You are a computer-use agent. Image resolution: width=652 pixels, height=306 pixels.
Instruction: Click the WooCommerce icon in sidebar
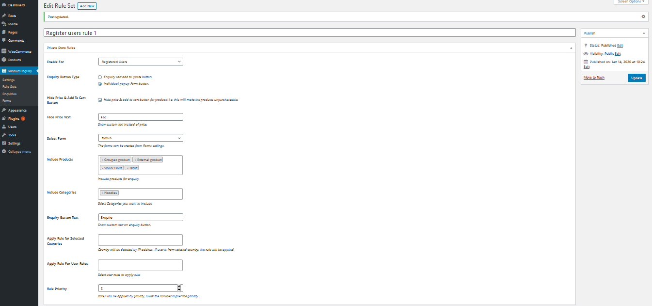pos(4,51)
